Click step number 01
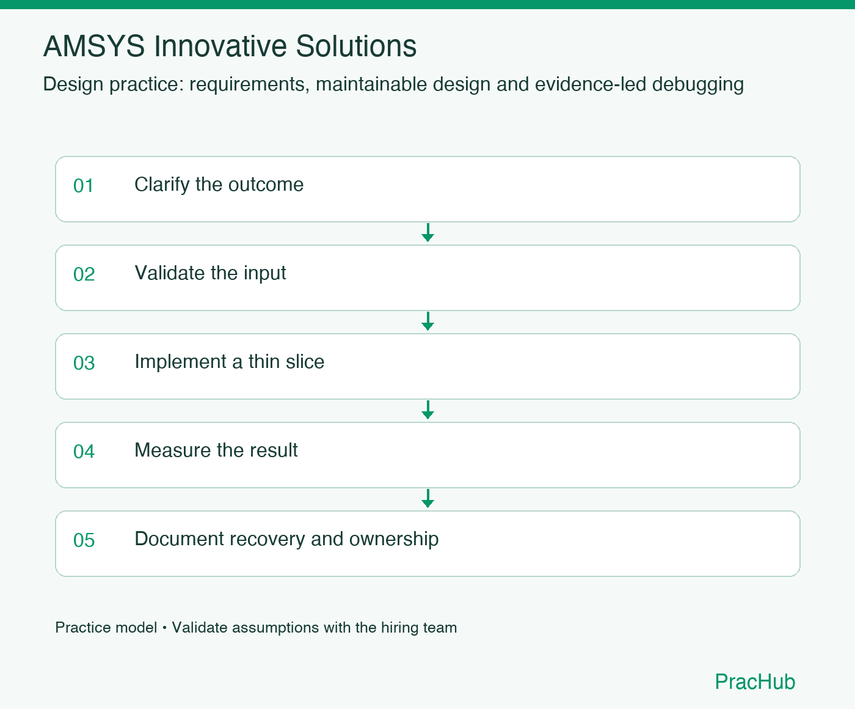 coord(84,186)
